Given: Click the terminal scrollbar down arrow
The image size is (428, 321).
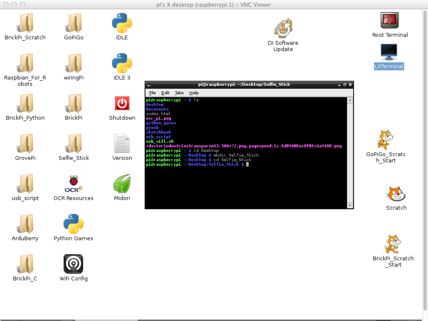Looking at the screenshot, I should tap(350, 205).
